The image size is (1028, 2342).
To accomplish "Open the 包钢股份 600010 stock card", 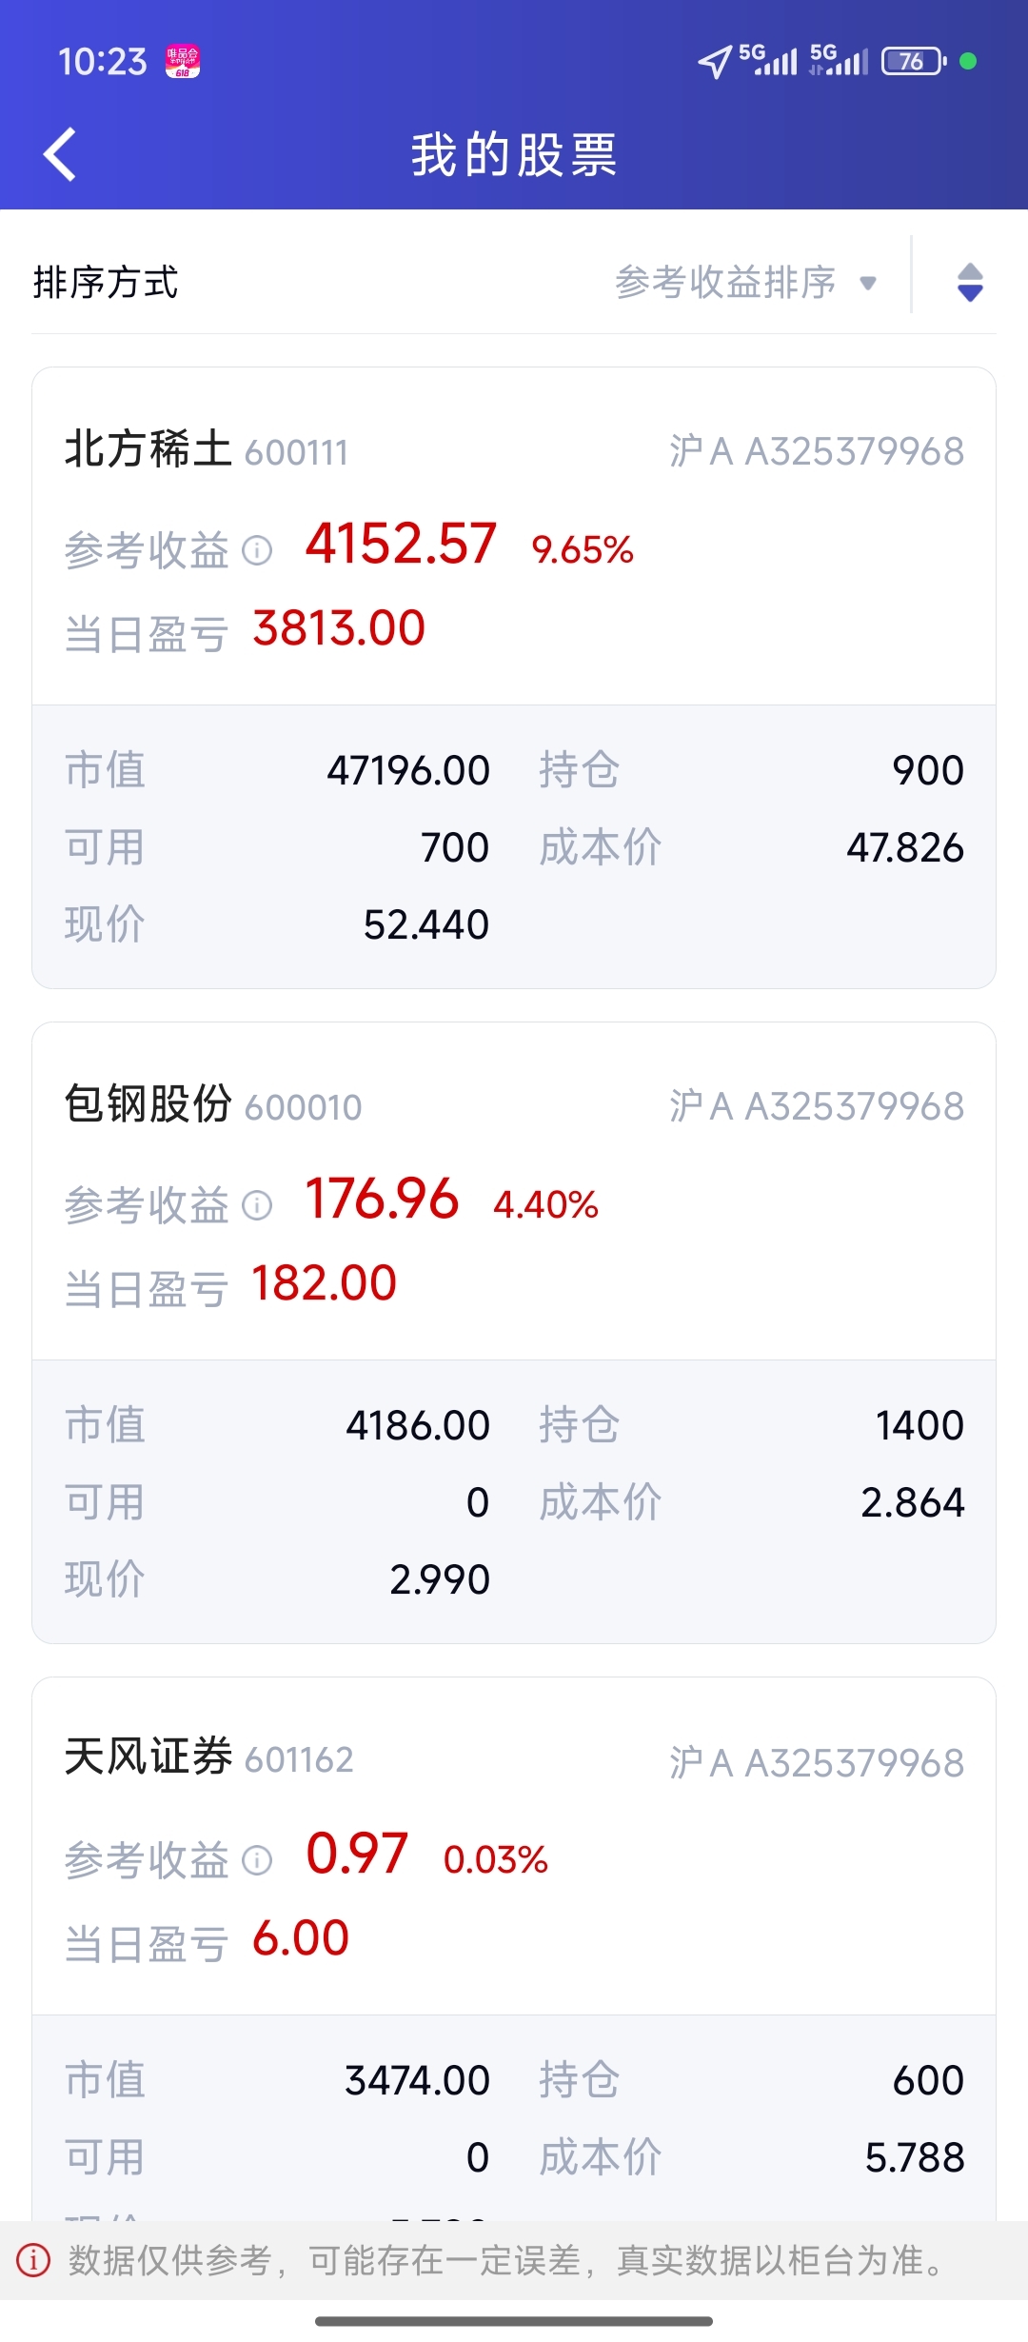I will point(514,1333).
